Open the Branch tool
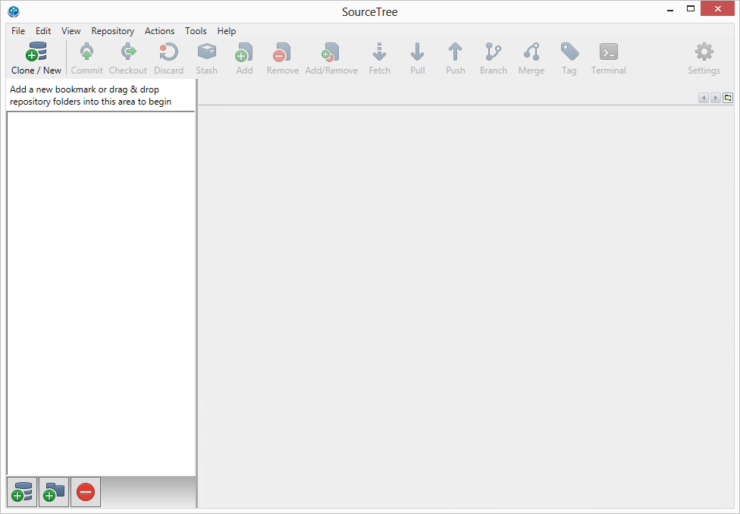The height and width of the screenshot is (514, 740). click(493, 58)
